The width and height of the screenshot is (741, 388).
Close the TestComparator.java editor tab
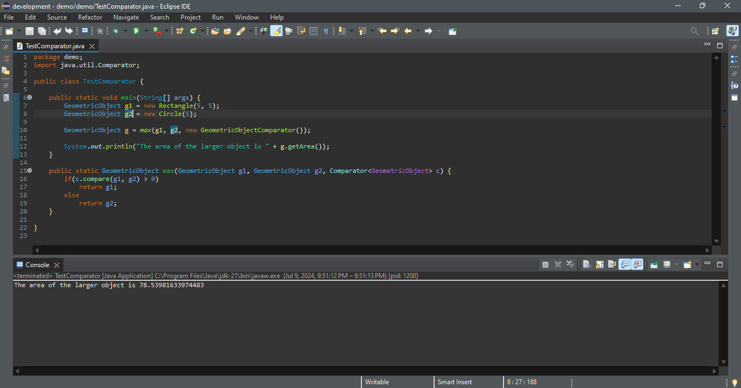(x=92, y=46)
